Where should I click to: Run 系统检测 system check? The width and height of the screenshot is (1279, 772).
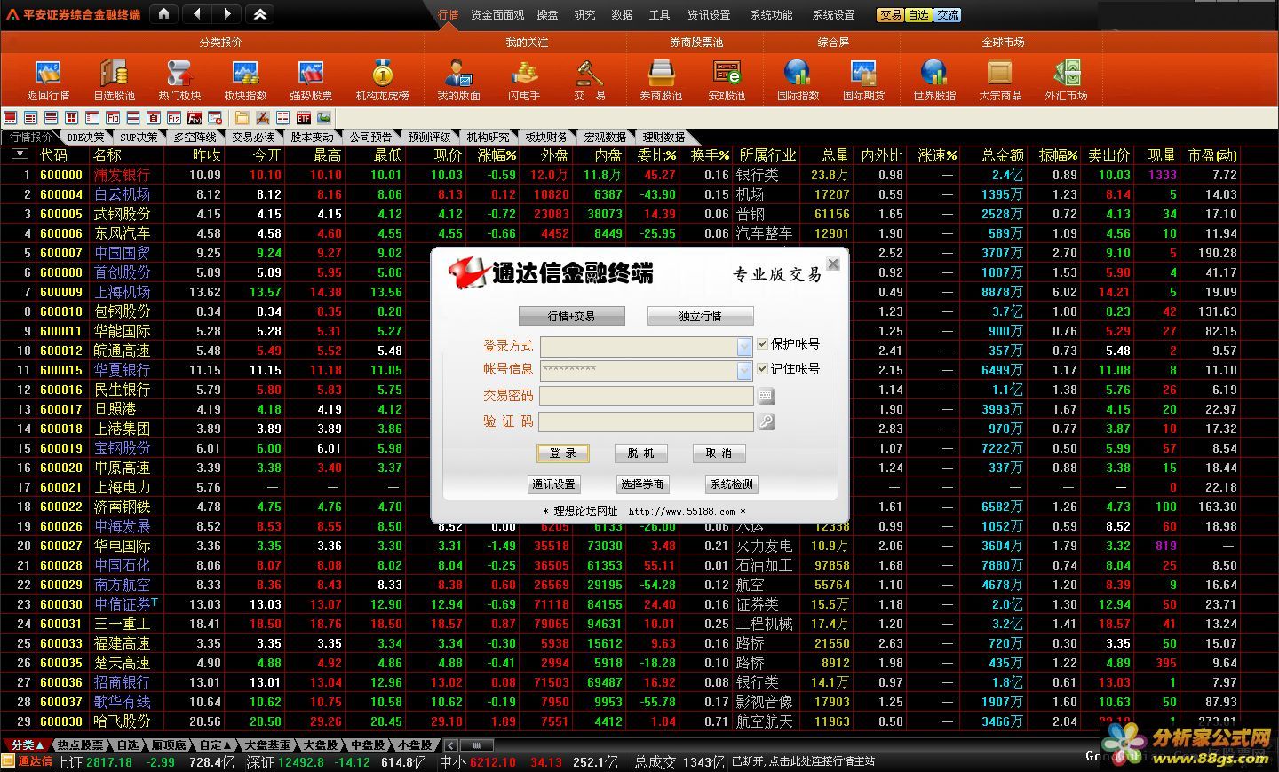click(731, 484)
